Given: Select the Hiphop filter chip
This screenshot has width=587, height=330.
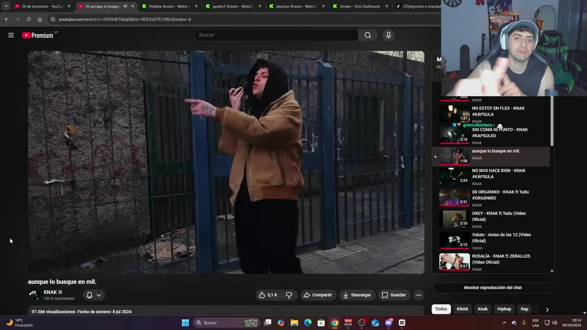Looking at the screenshot, I should click(x=504, y=309).
